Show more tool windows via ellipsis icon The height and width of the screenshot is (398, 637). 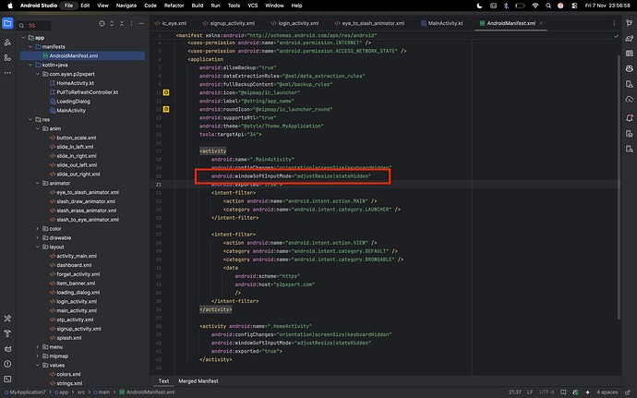coord(7,73)
